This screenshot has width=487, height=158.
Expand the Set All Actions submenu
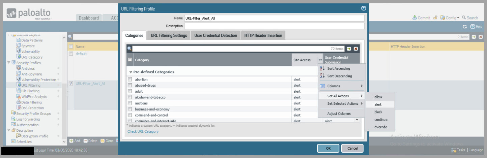click(x=341, y=96)
